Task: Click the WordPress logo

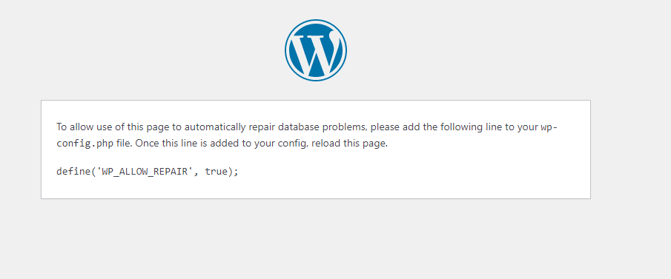Action: click(x=316, y=50)
